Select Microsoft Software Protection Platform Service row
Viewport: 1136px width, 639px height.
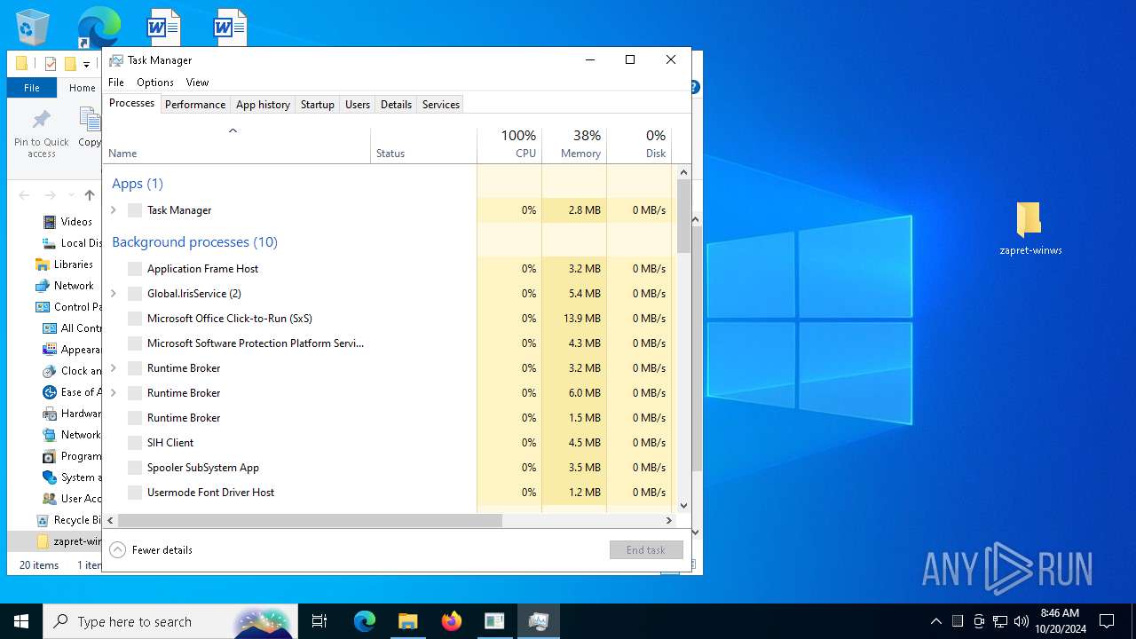388,343
